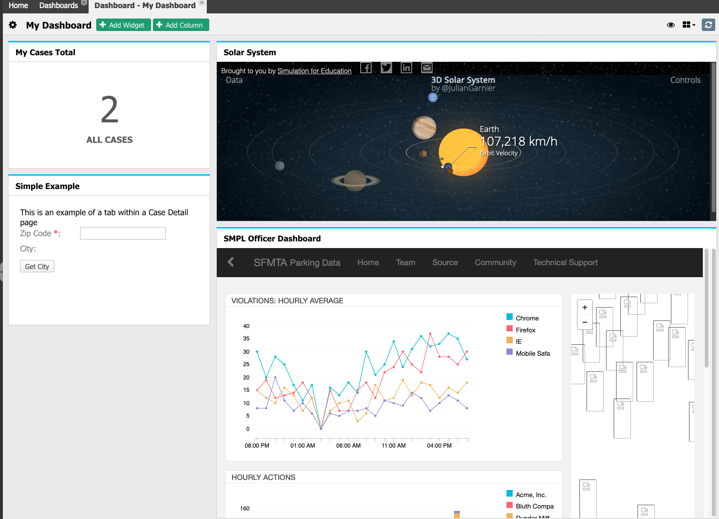Viewport: 719px width, 519px height.
Task: Select the Sun in the simulation
Action: pyautogui.click(x=463, y=152)
